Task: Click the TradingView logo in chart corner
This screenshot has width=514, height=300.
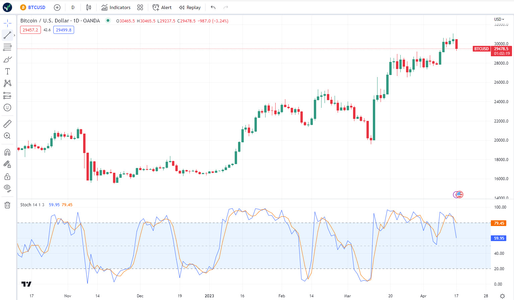Action: point(26,284)
